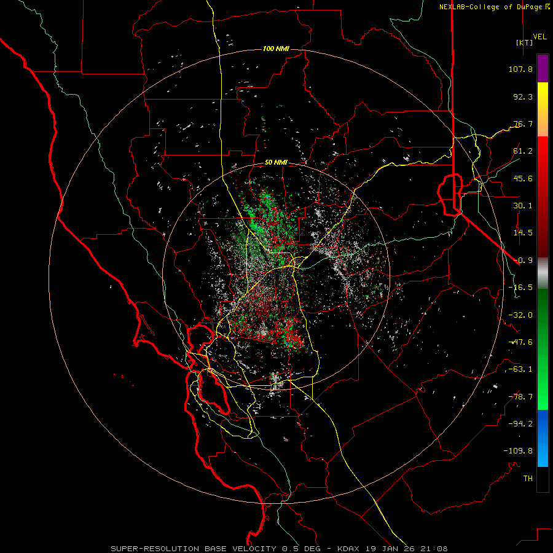Pick the purple segment of the velocity scale
Image resolution: width=553 pixels, height=553 pixels.
coord(543,69)
